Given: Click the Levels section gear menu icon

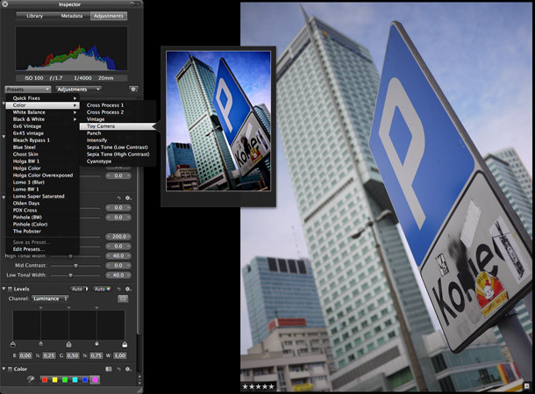Looking at the screenshot, I should click(128, 289).
